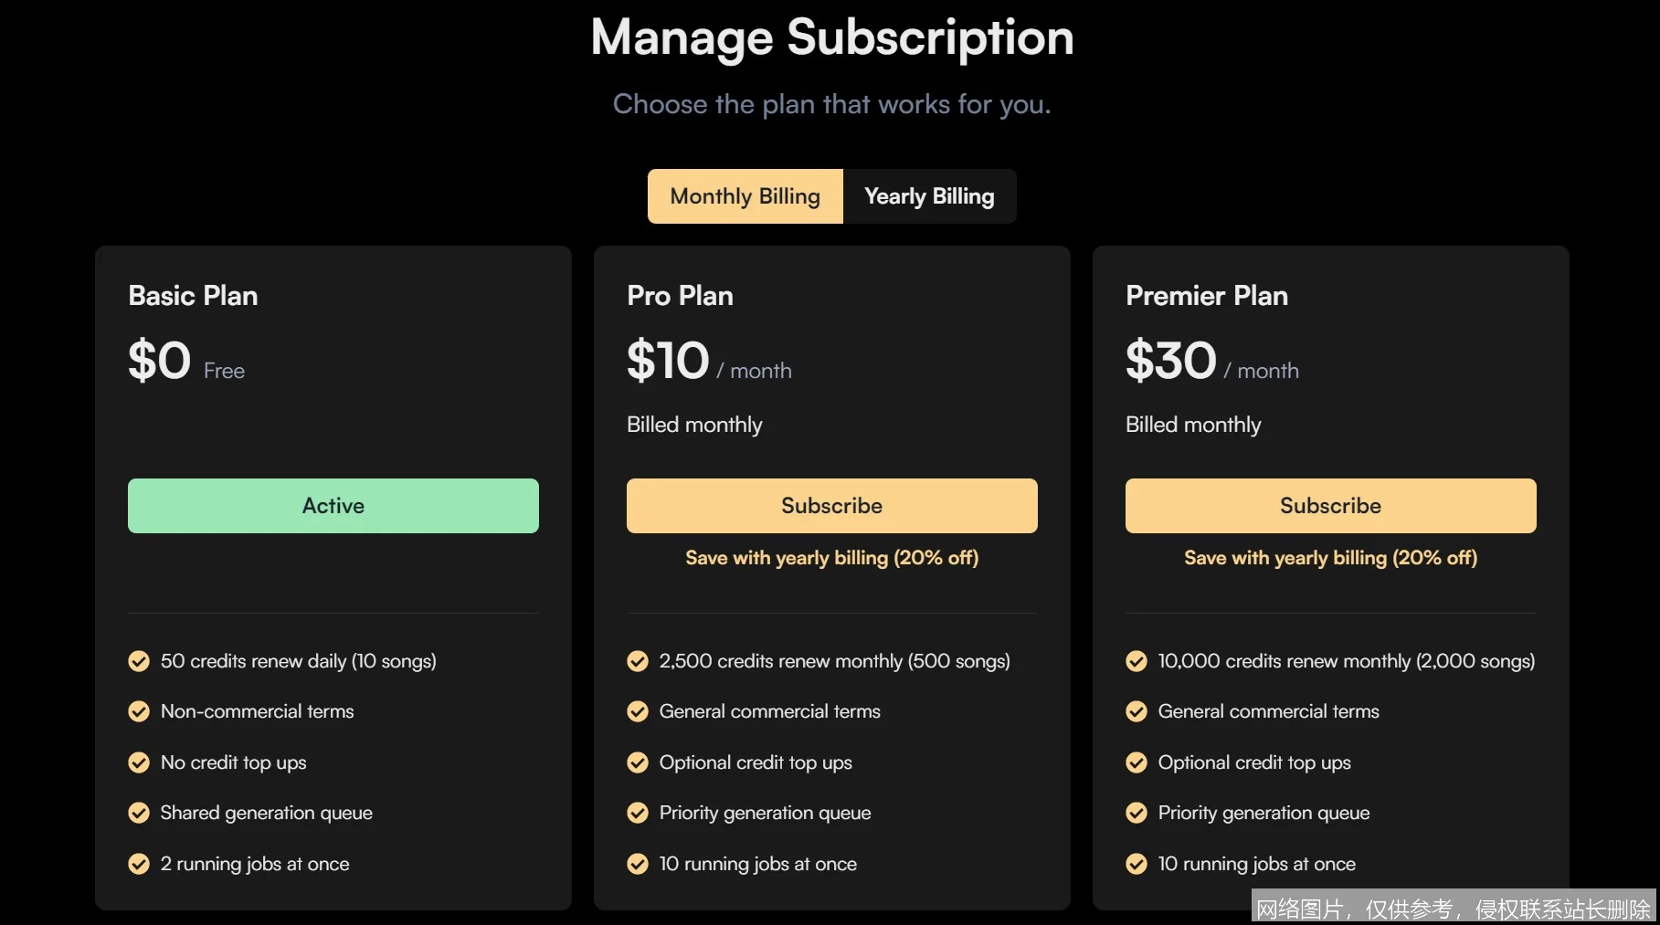Viewport: 1660px width, 925px height.
Task: Subscribe to the Pro Plan
Action: pos(831,506)
